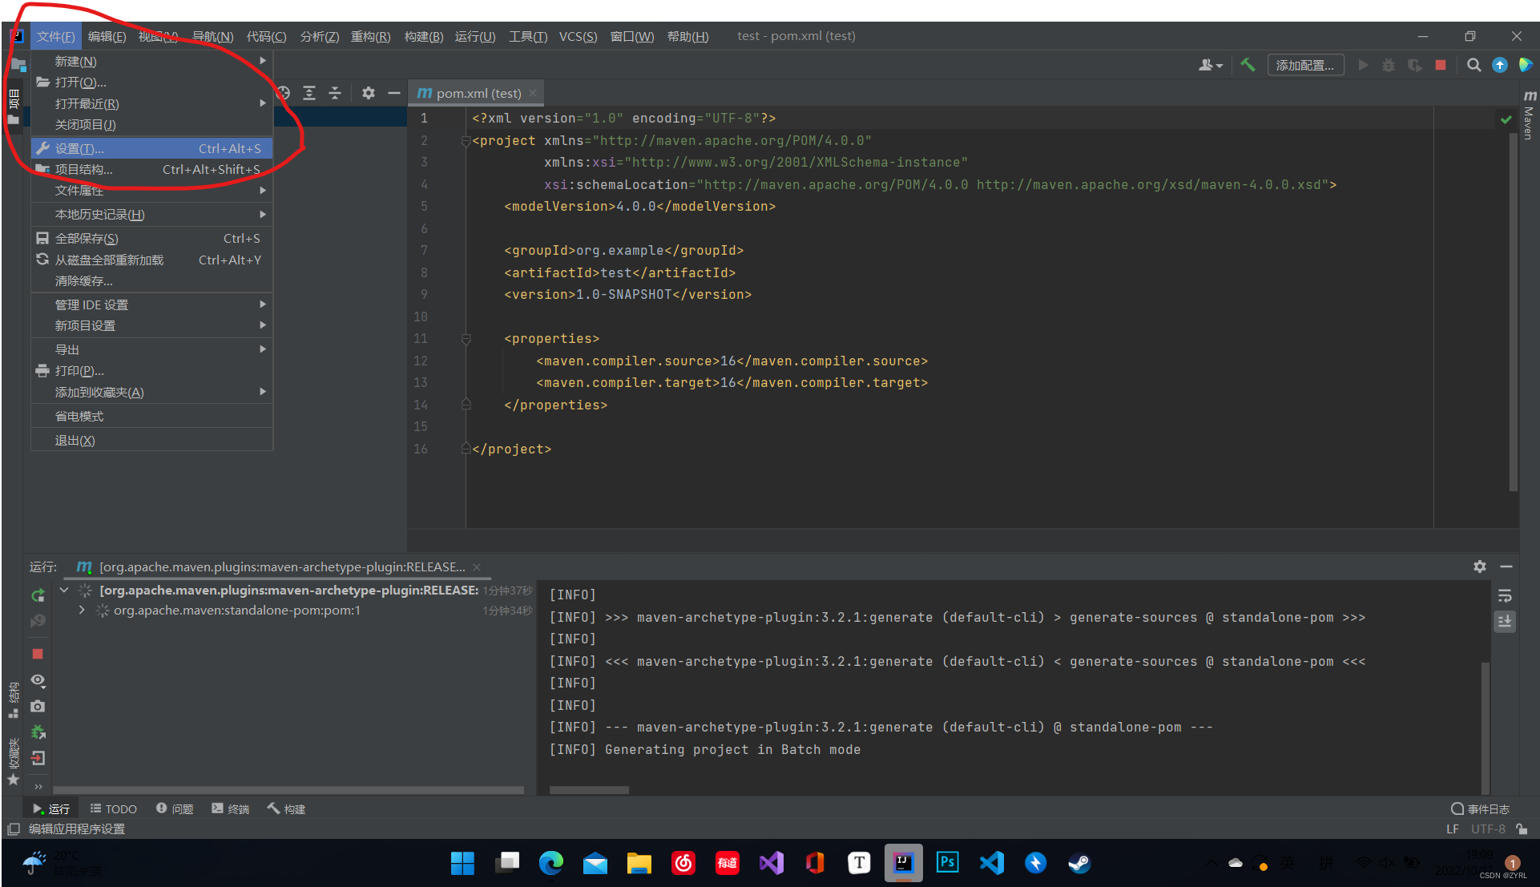This screenshot has height=887, width=1540.
Task: Click the disabled Run triangle in toolbar
Action: point(1363,65)
